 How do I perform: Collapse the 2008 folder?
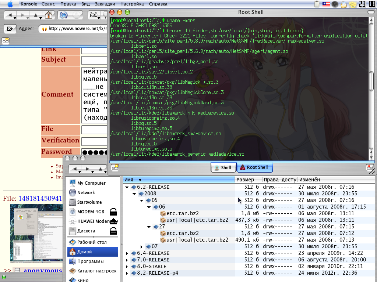click(134, 194)
